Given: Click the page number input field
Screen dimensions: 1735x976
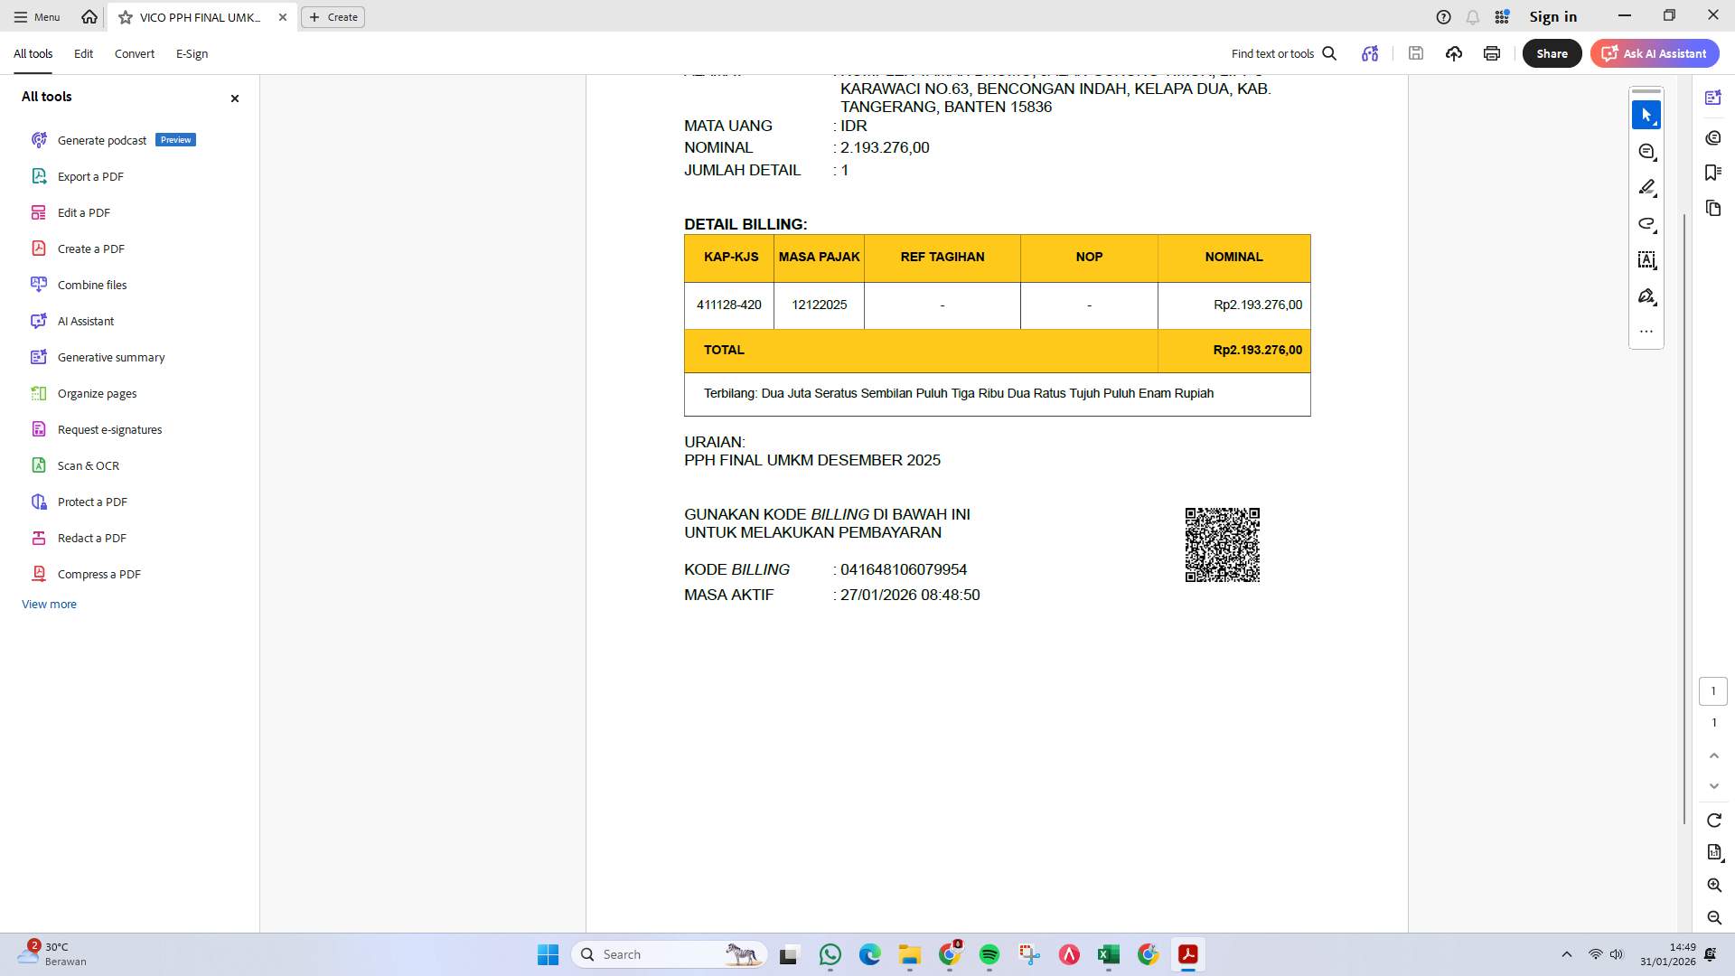Looking at the screenshot, I should pos(1713,690).
